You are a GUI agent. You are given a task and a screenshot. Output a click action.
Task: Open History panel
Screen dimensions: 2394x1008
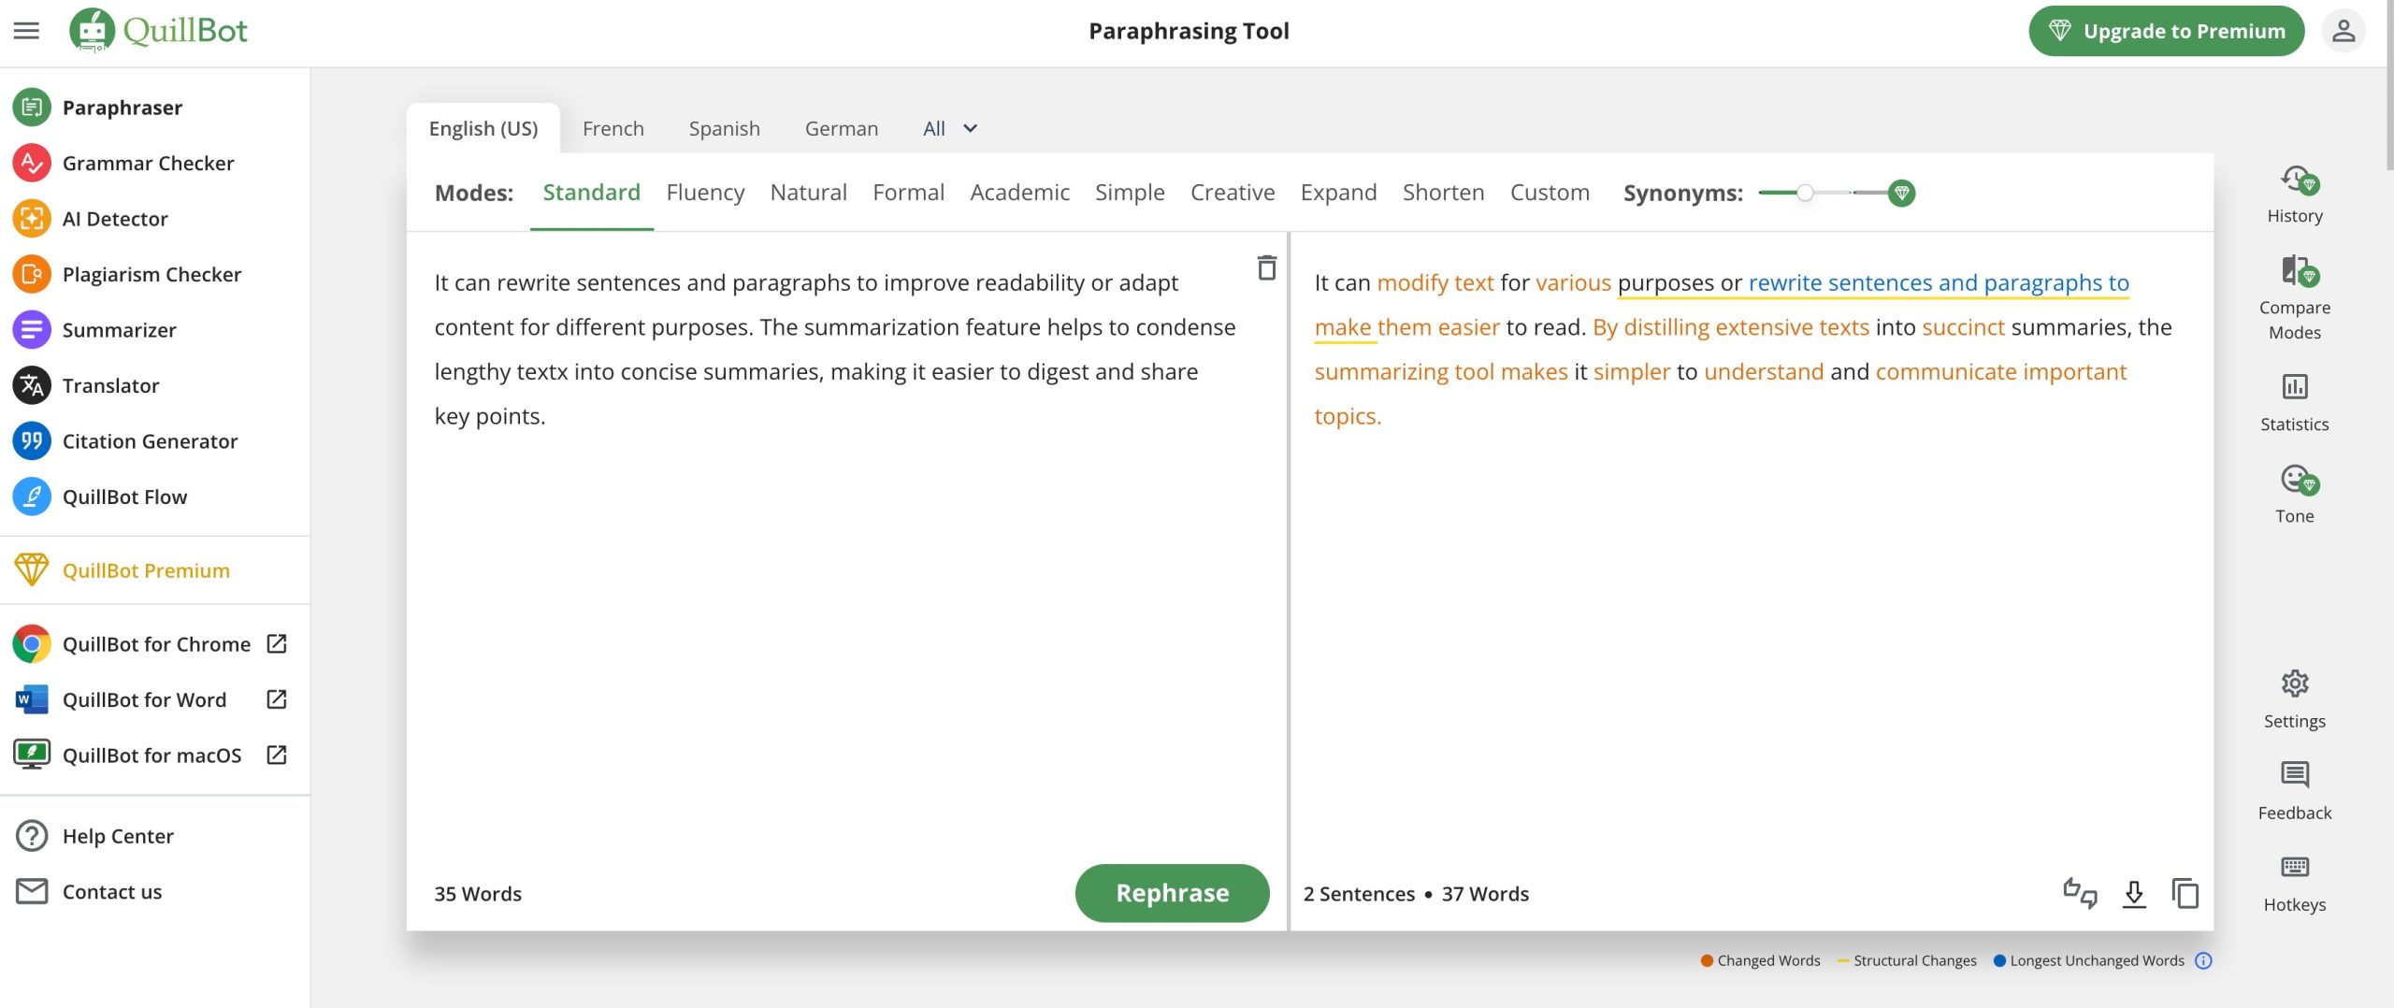(x=2295, y=194)
